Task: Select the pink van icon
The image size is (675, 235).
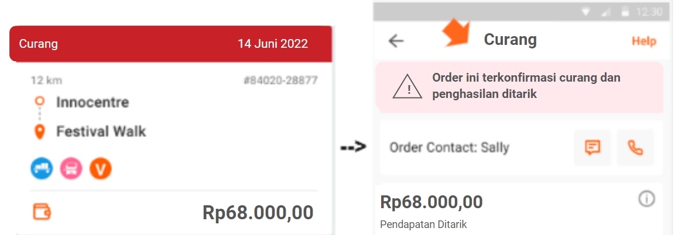Action: tap(71, 169)
